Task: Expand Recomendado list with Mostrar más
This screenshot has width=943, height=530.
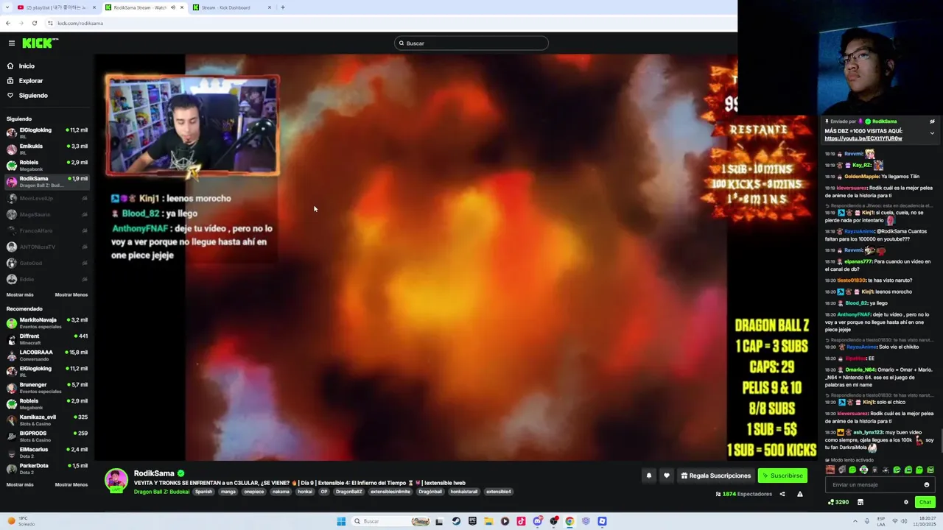Action: tap(20, 484)
